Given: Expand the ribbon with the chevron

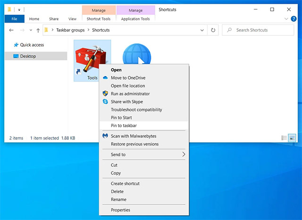Looking at the screenshot, I should 287,19.
